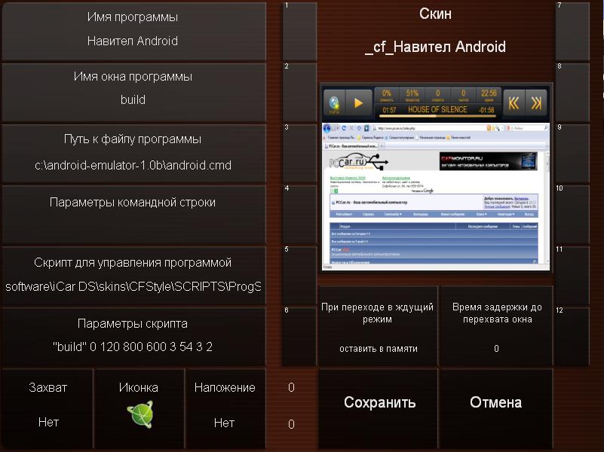Click Сохранить to save settings
This screenshot has width=604, height=452.
(x=379, y=403)
